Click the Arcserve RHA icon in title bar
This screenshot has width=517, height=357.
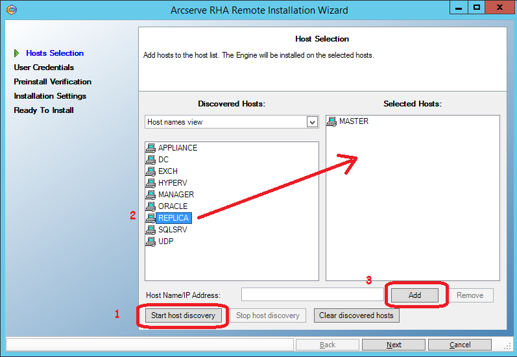point(11,10)
